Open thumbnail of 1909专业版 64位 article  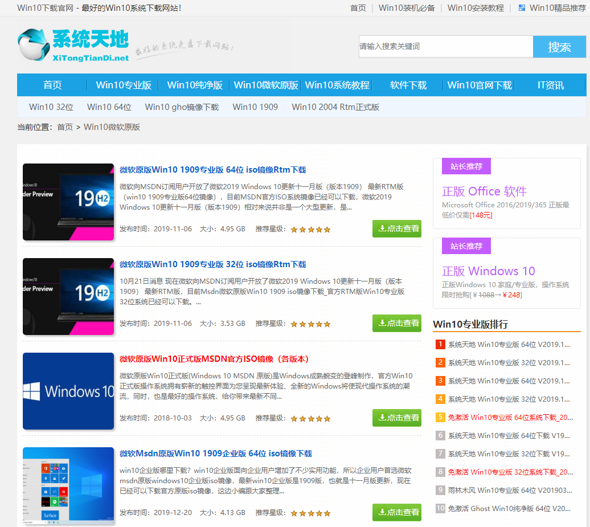[x=68, y=202]
